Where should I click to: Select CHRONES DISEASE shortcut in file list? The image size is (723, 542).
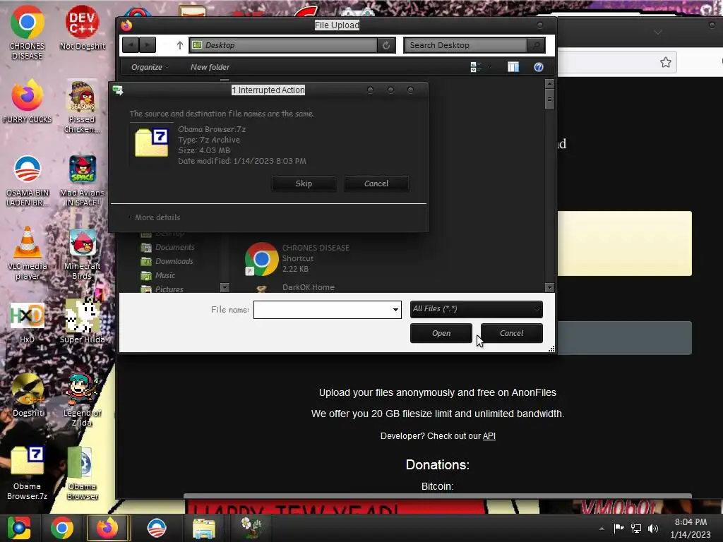297,258
